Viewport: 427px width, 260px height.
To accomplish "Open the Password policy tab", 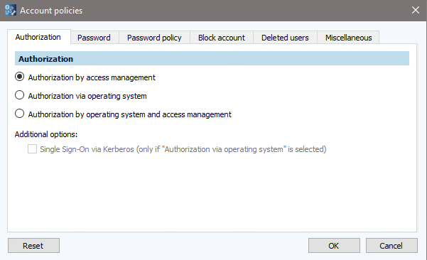I will (x=154, y=38).
